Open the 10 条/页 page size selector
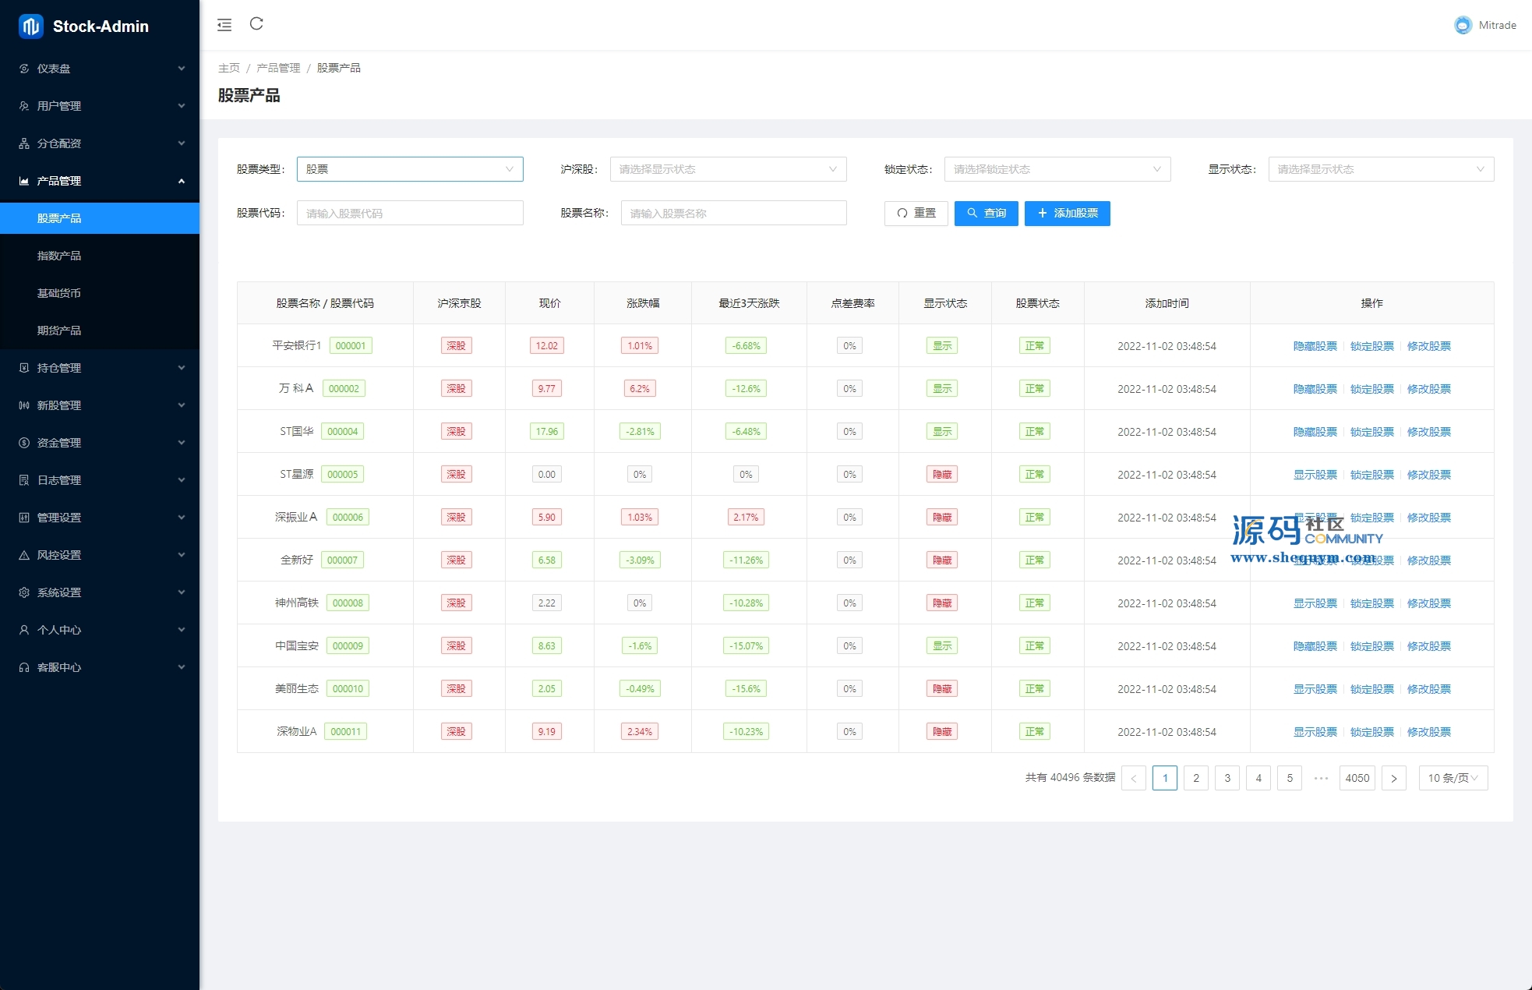 (x=1453, y=778)
